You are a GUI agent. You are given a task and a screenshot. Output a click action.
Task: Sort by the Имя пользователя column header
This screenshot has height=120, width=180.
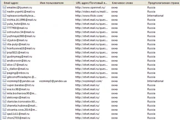[x=56, y=3]
